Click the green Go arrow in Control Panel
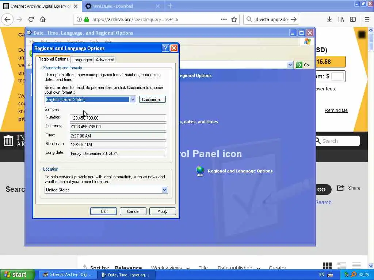The width and height of the screenshot is (374, 280). 299,65
